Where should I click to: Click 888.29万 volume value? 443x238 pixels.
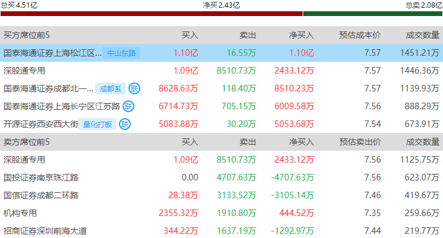[422, 106]
